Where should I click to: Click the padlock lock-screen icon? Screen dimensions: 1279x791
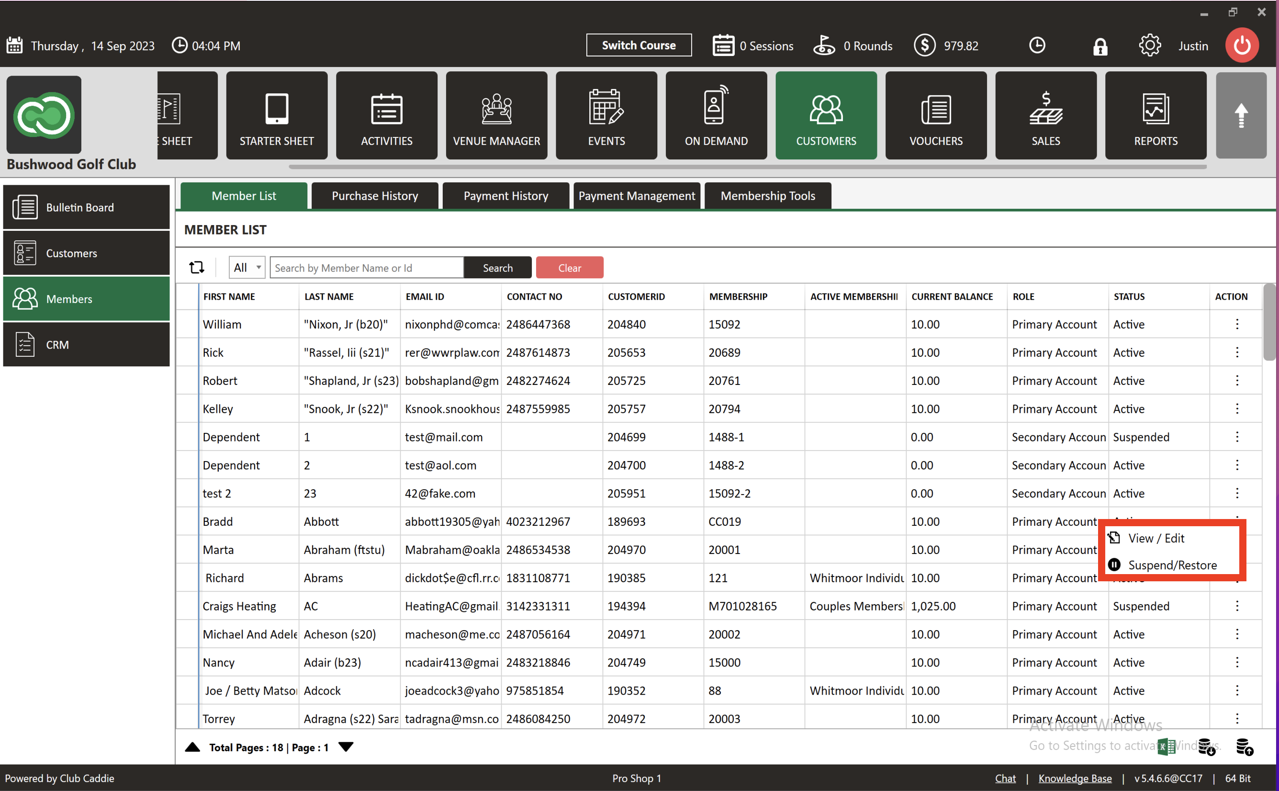pyautogui.click(x=1099, y=46)
